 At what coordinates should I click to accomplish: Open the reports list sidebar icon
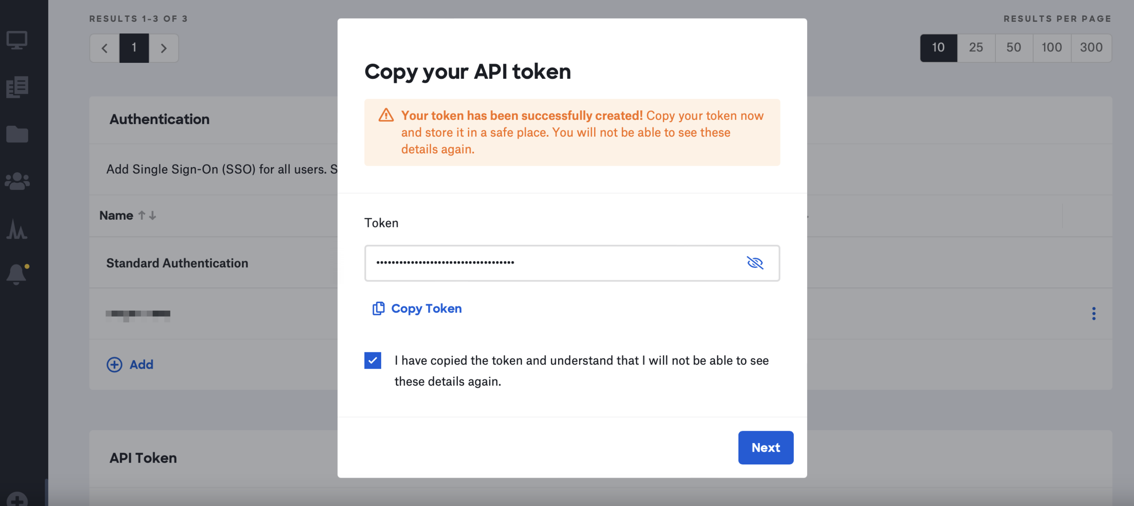pyautogui.click(x=17, y=87)
